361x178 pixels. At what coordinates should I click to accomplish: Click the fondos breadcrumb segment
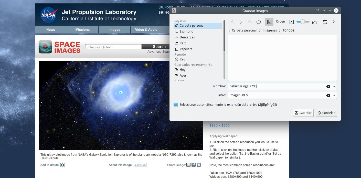pyautogui.click(x=289, y=30)
